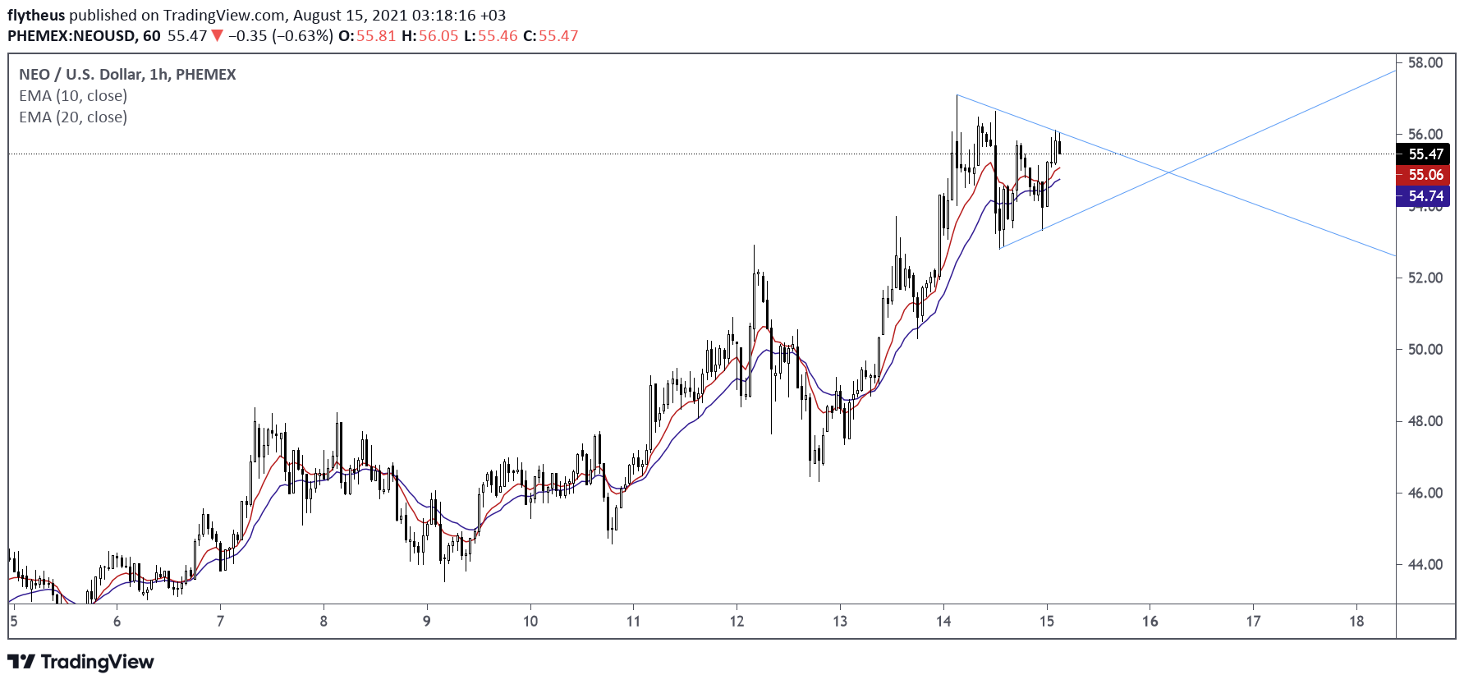Click date label 8 on time axis
1464x684 pixels.
point(324,621)
